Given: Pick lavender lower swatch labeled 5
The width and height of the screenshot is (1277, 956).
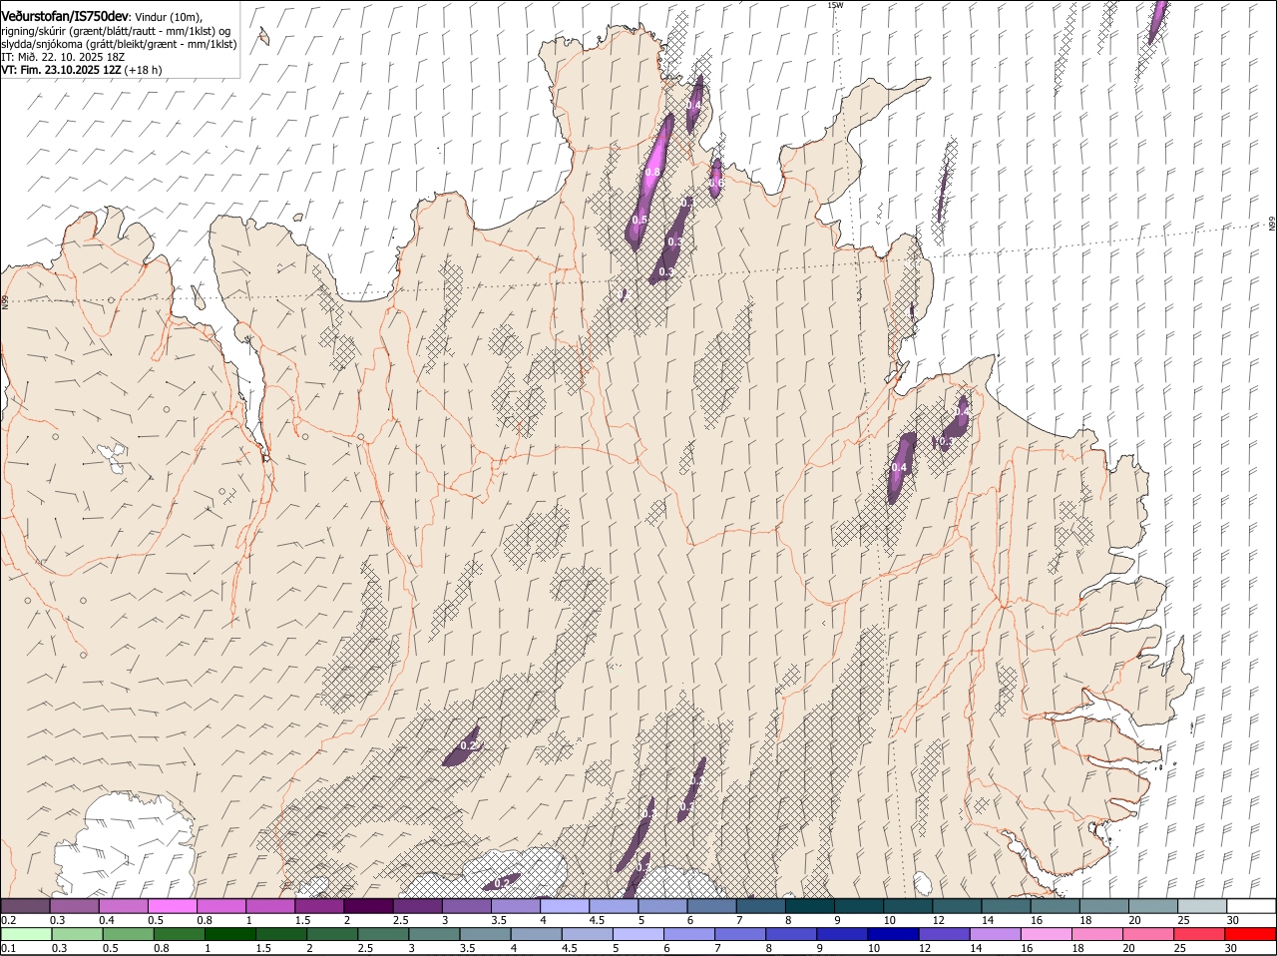Looking at the screenshot, I should click(x=638, y=934).
